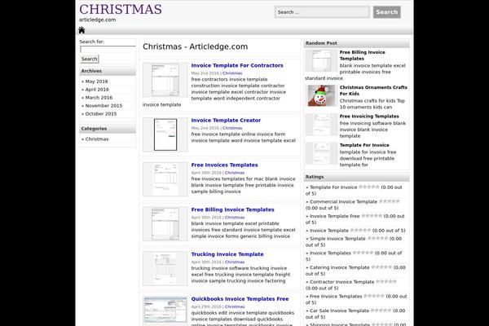The height and width of the screenshot is (326, 489).
Task: Open the Catering Invoice Template rating entry
Action: coord(340,267)
